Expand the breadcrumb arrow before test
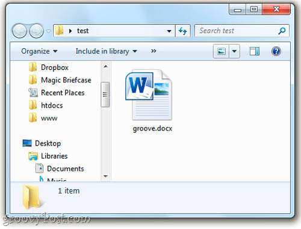The height and width of the screenshot is (229, 301). [x=70, y=31]
